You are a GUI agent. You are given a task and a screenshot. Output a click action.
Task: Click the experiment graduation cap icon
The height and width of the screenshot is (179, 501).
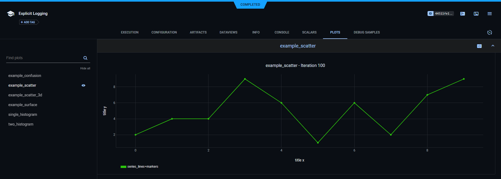point(11,14)
